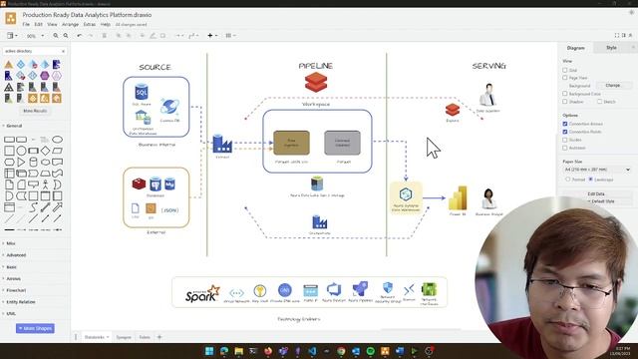
Task: Select the Databricks Workspace icon under PIPELINE
Action: [x=316, y=82]
